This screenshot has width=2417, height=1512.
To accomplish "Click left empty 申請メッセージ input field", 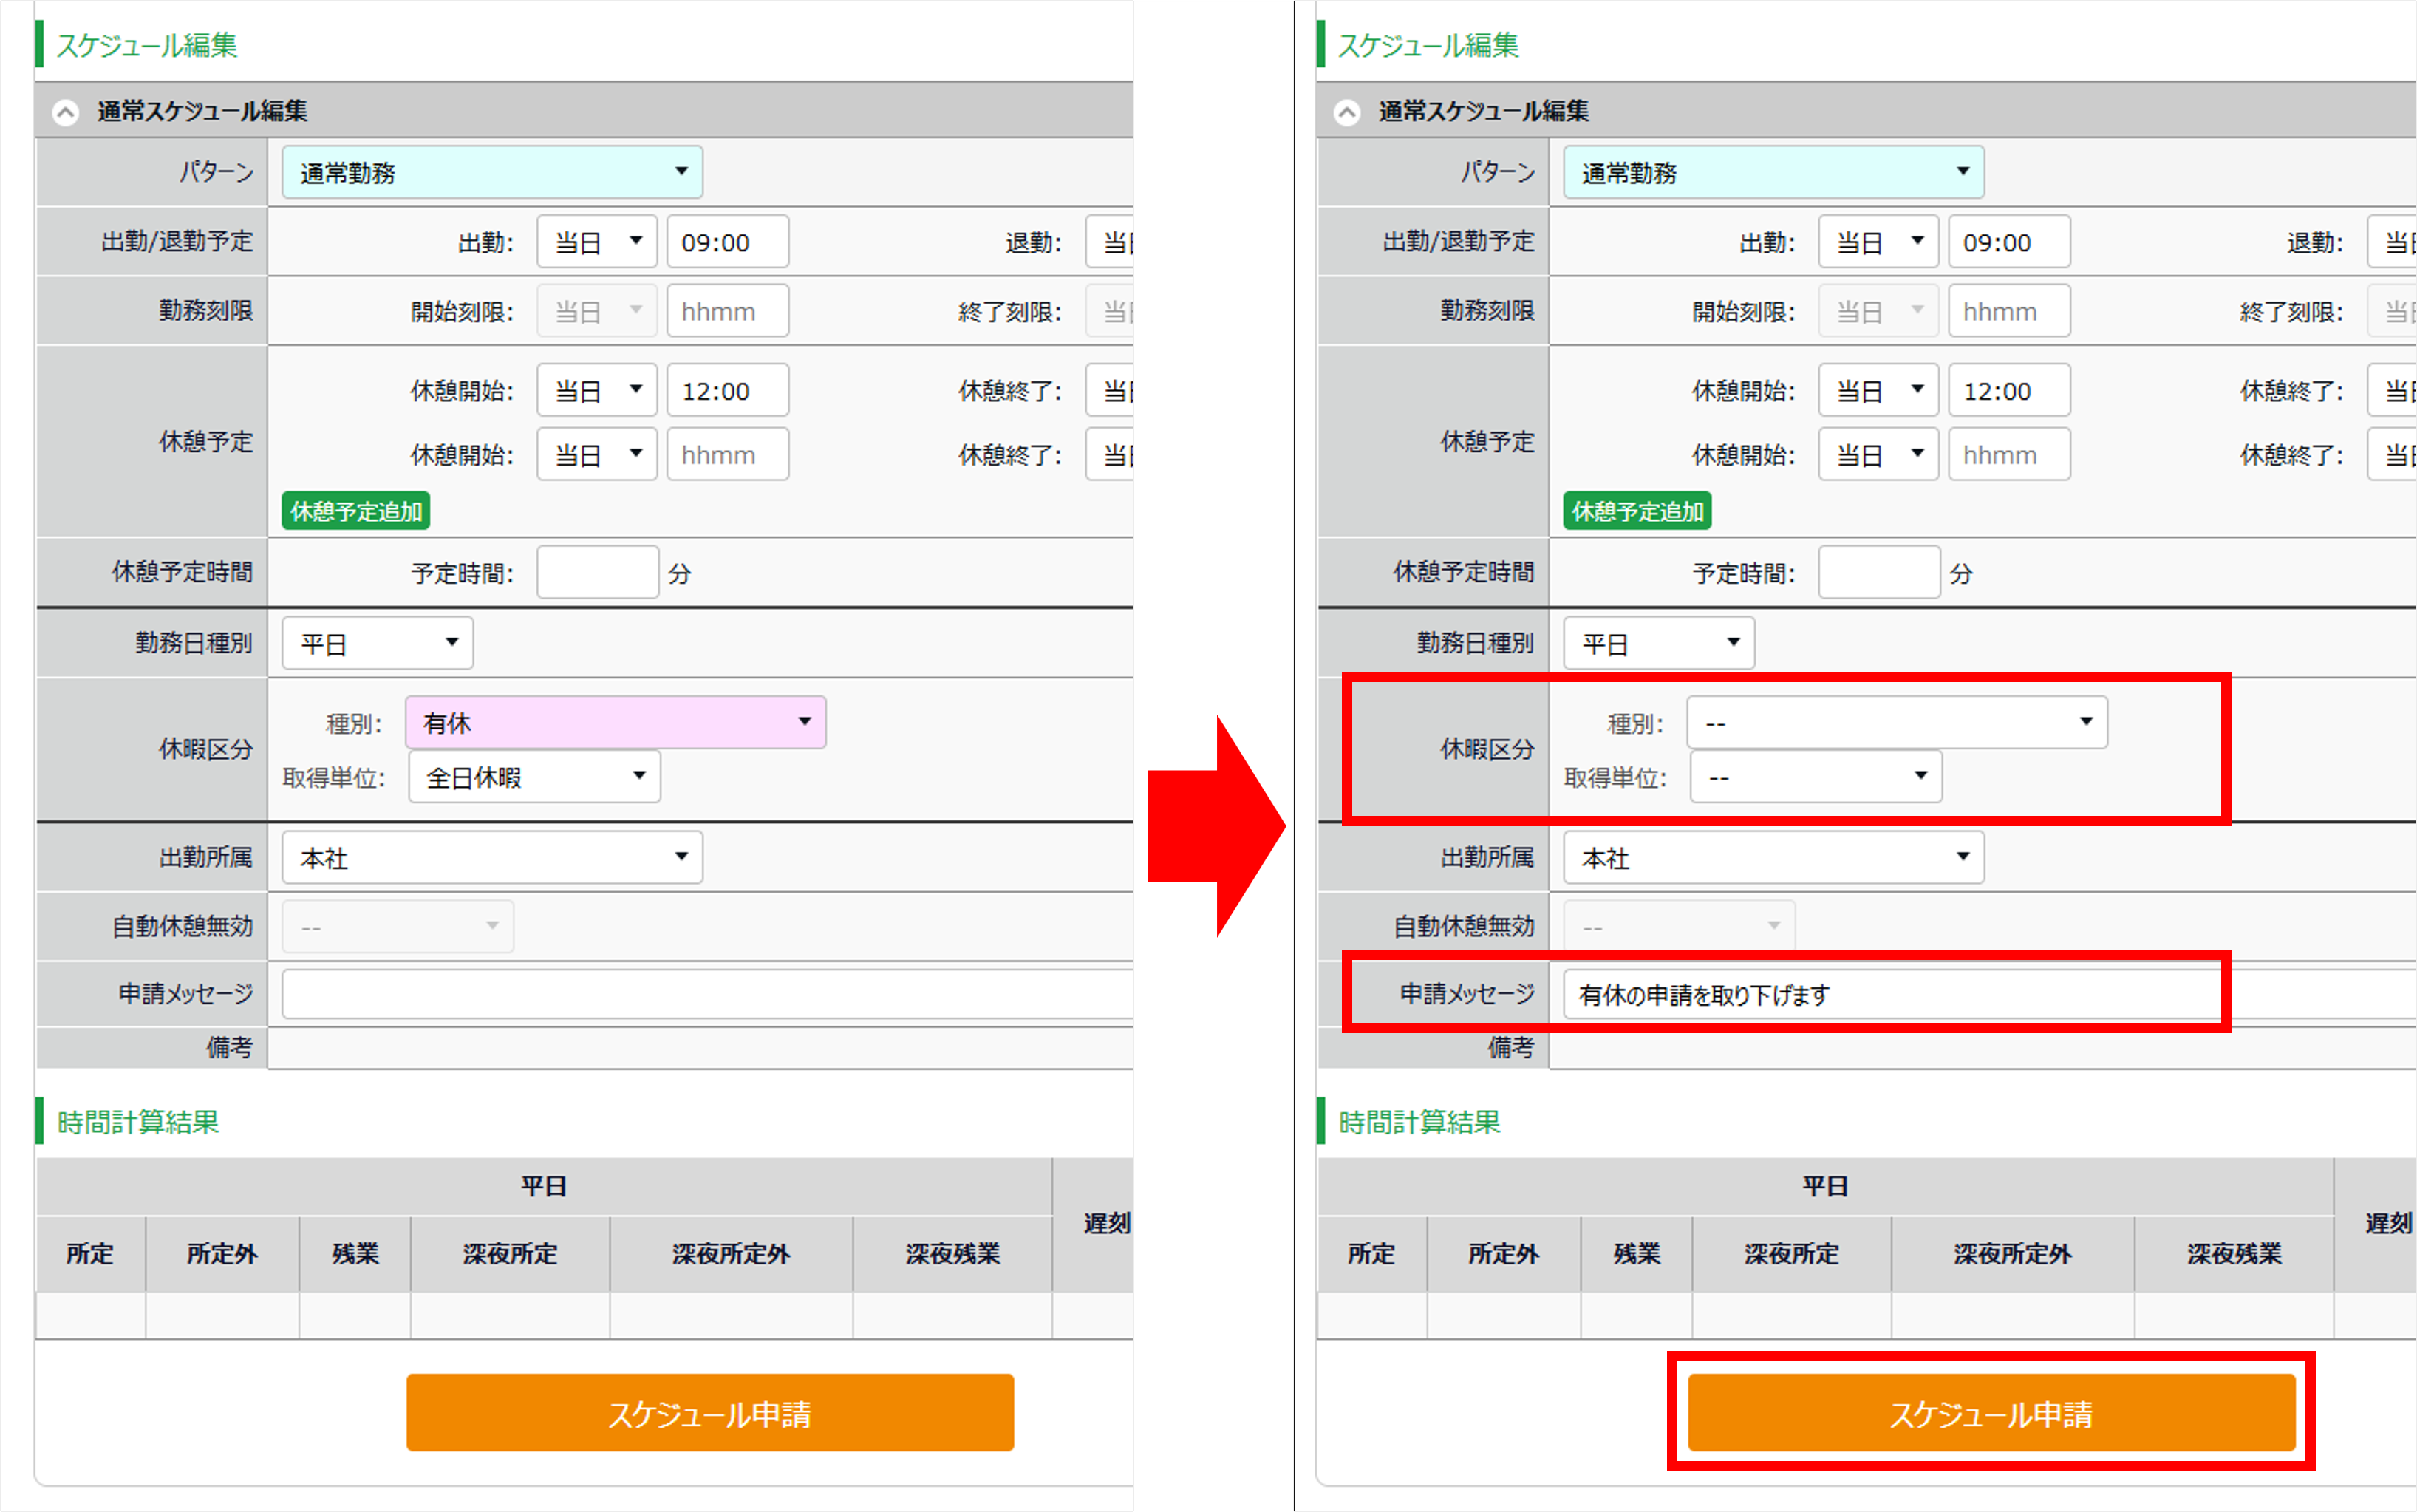I will coord(708,994).
